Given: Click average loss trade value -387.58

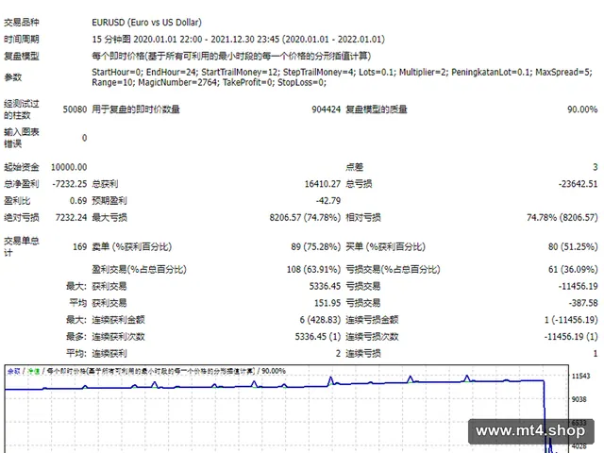Looking at the screenshot, I should [x=583, y=303].
